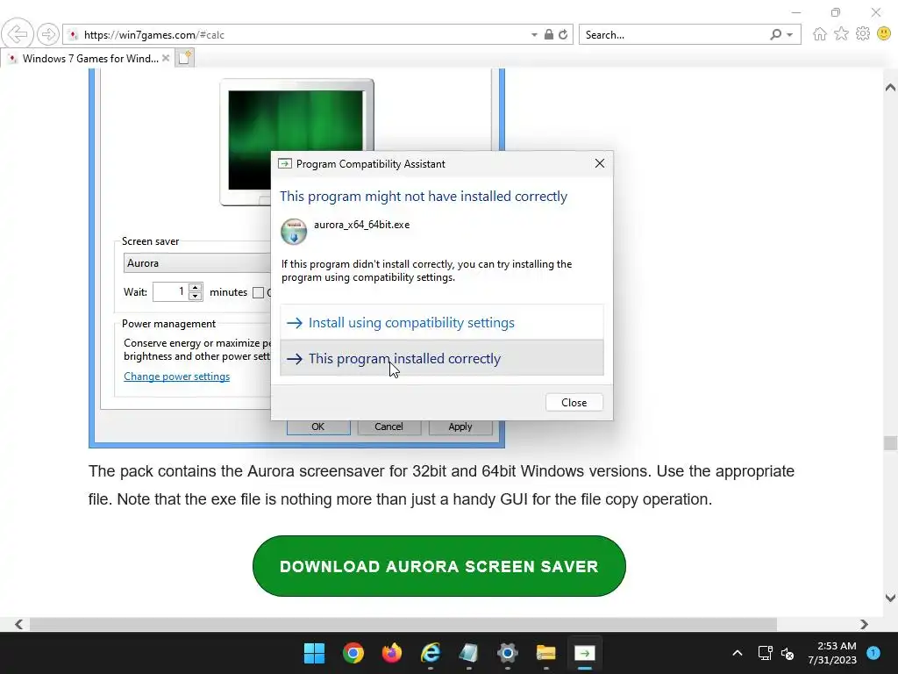Click the Search box in the browser

[674, 35]
